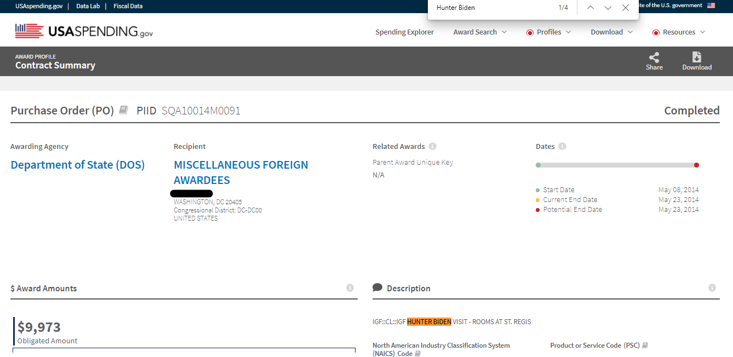Open the Fiscal Data link
The height and width of the screenshot is (357, 733).
pos(128,6)
